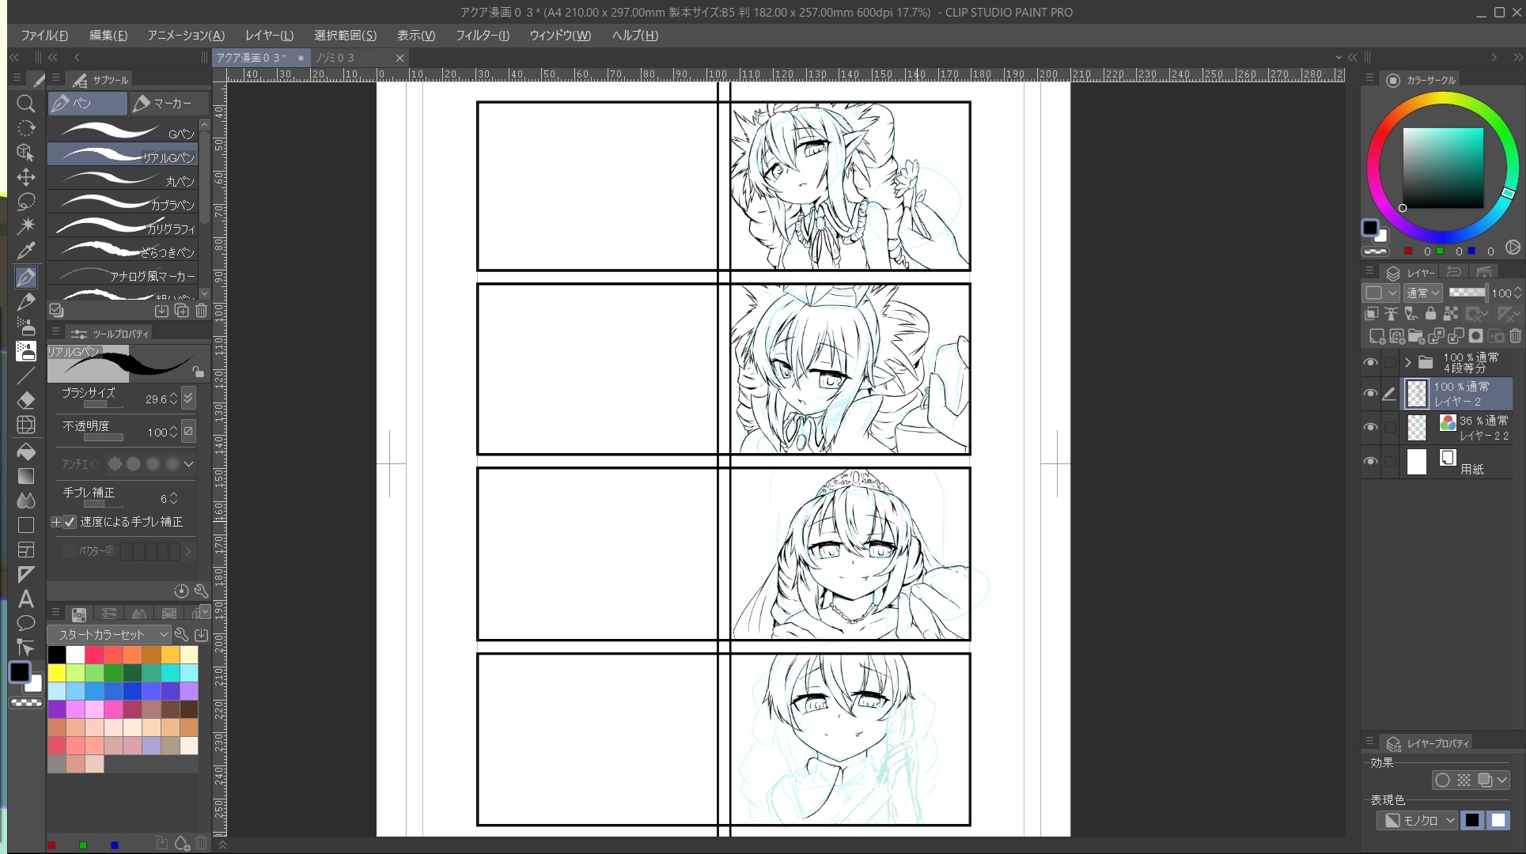Switch to the ノジミ03 document tab
Screen dimensions: 1526x854
coord(335,58)
